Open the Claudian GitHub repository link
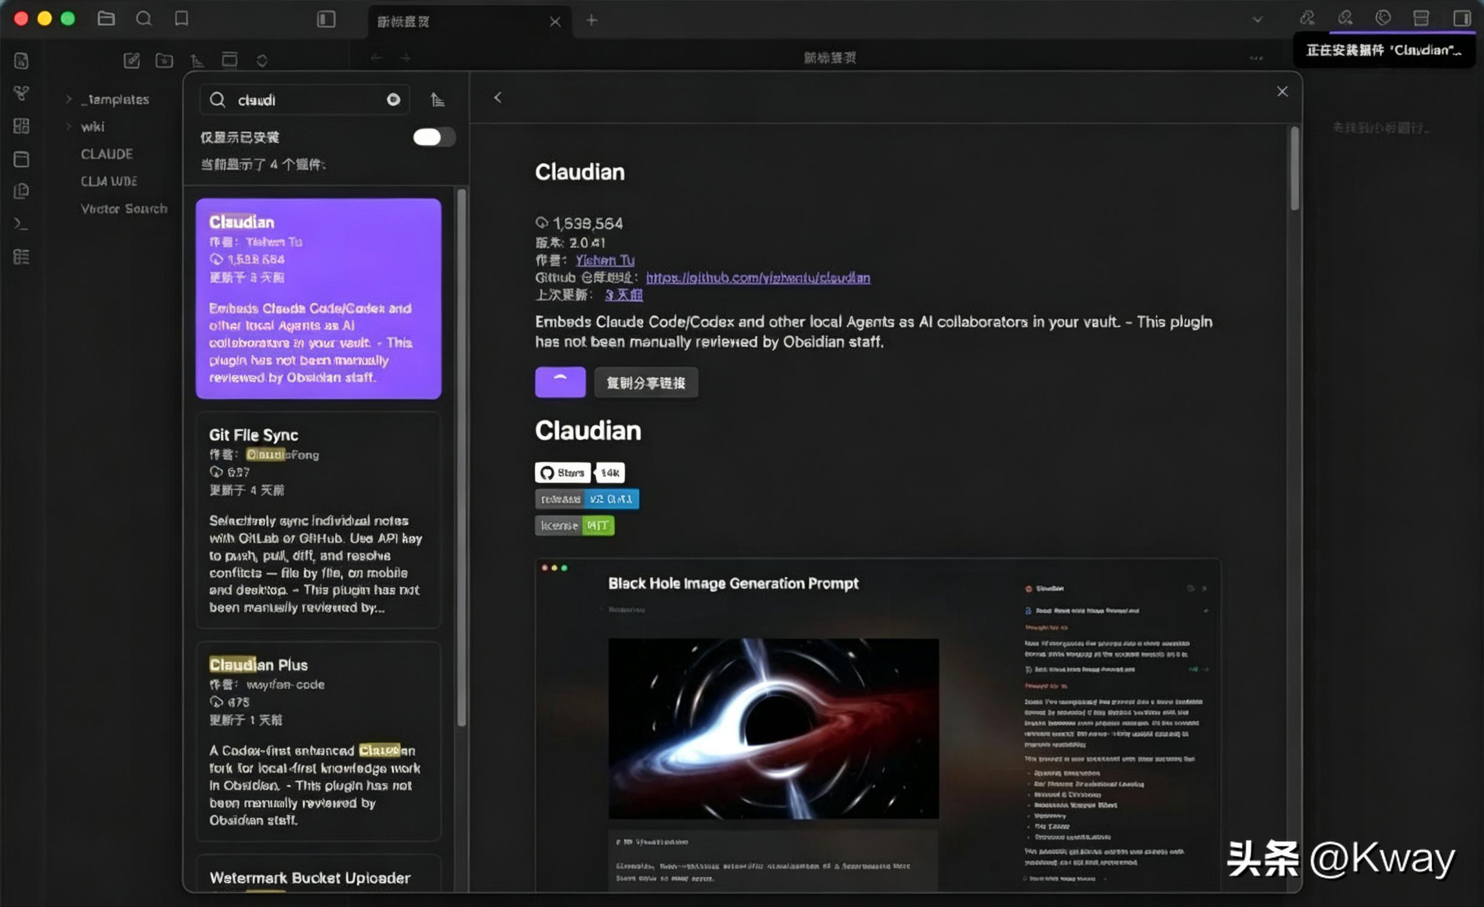This screenshot has width=1484, height=907. point(758,278)
